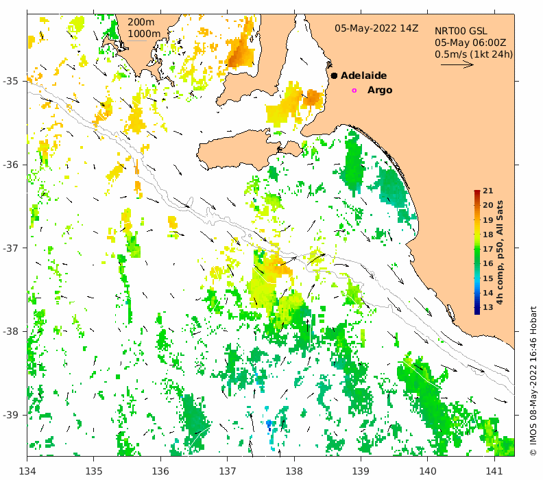
Task: Click the black Adelaide city marker dot
Action: [334, 75]
